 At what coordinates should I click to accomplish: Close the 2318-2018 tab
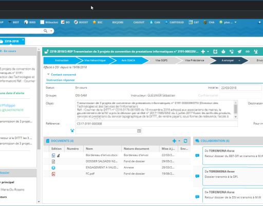[23, 40]
